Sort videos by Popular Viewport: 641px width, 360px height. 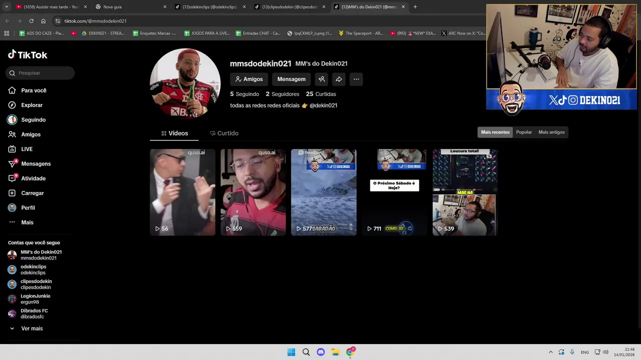tap(524, 132)
